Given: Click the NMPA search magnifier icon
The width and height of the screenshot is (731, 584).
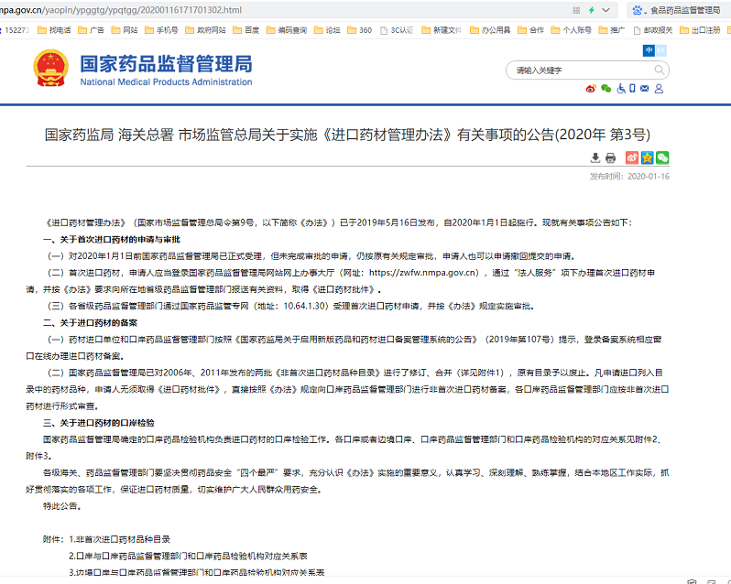Looking at the screenshot, I should tap(660, 70).
